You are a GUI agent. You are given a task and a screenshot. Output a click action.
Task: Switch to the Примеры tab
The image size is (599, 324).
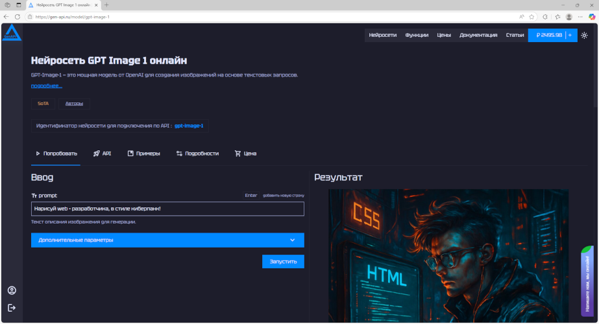click(143, 154)
